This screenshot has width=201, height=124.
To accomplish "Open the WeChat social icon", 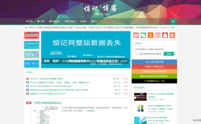I will (x=143, y=35).
